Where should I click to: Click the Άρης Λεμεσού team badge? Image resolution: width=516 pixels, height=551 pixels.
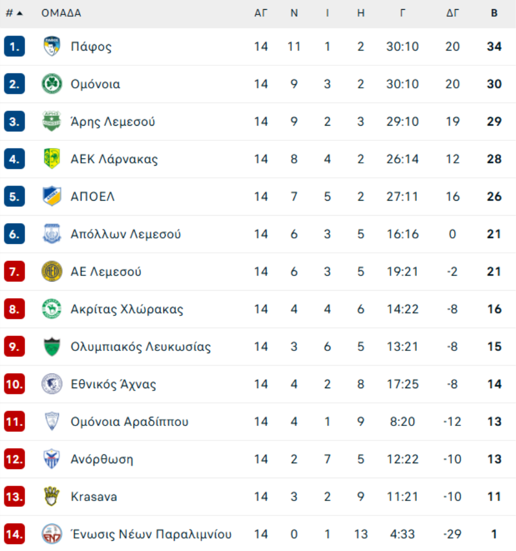52,122
